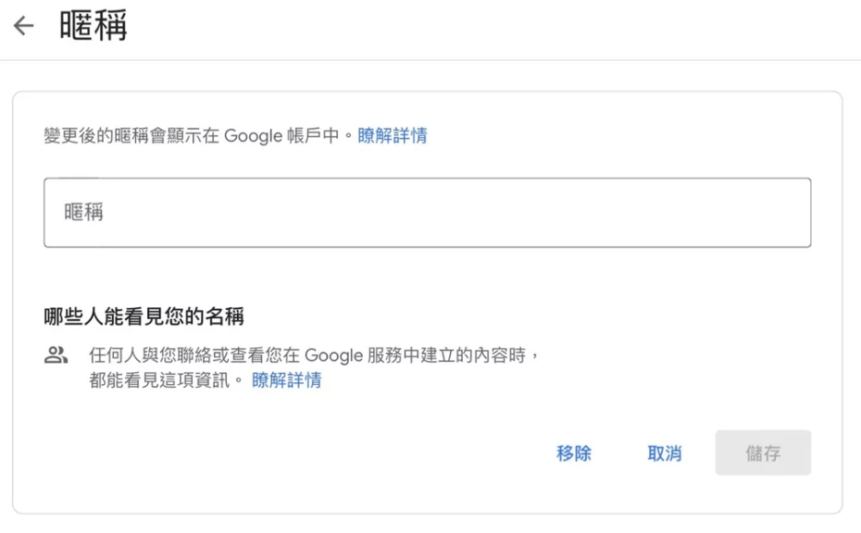Click 服務中建立的內容時 in the visibility text
The height and width of the screenshot is (533, 861).
[x=446, y=355]
